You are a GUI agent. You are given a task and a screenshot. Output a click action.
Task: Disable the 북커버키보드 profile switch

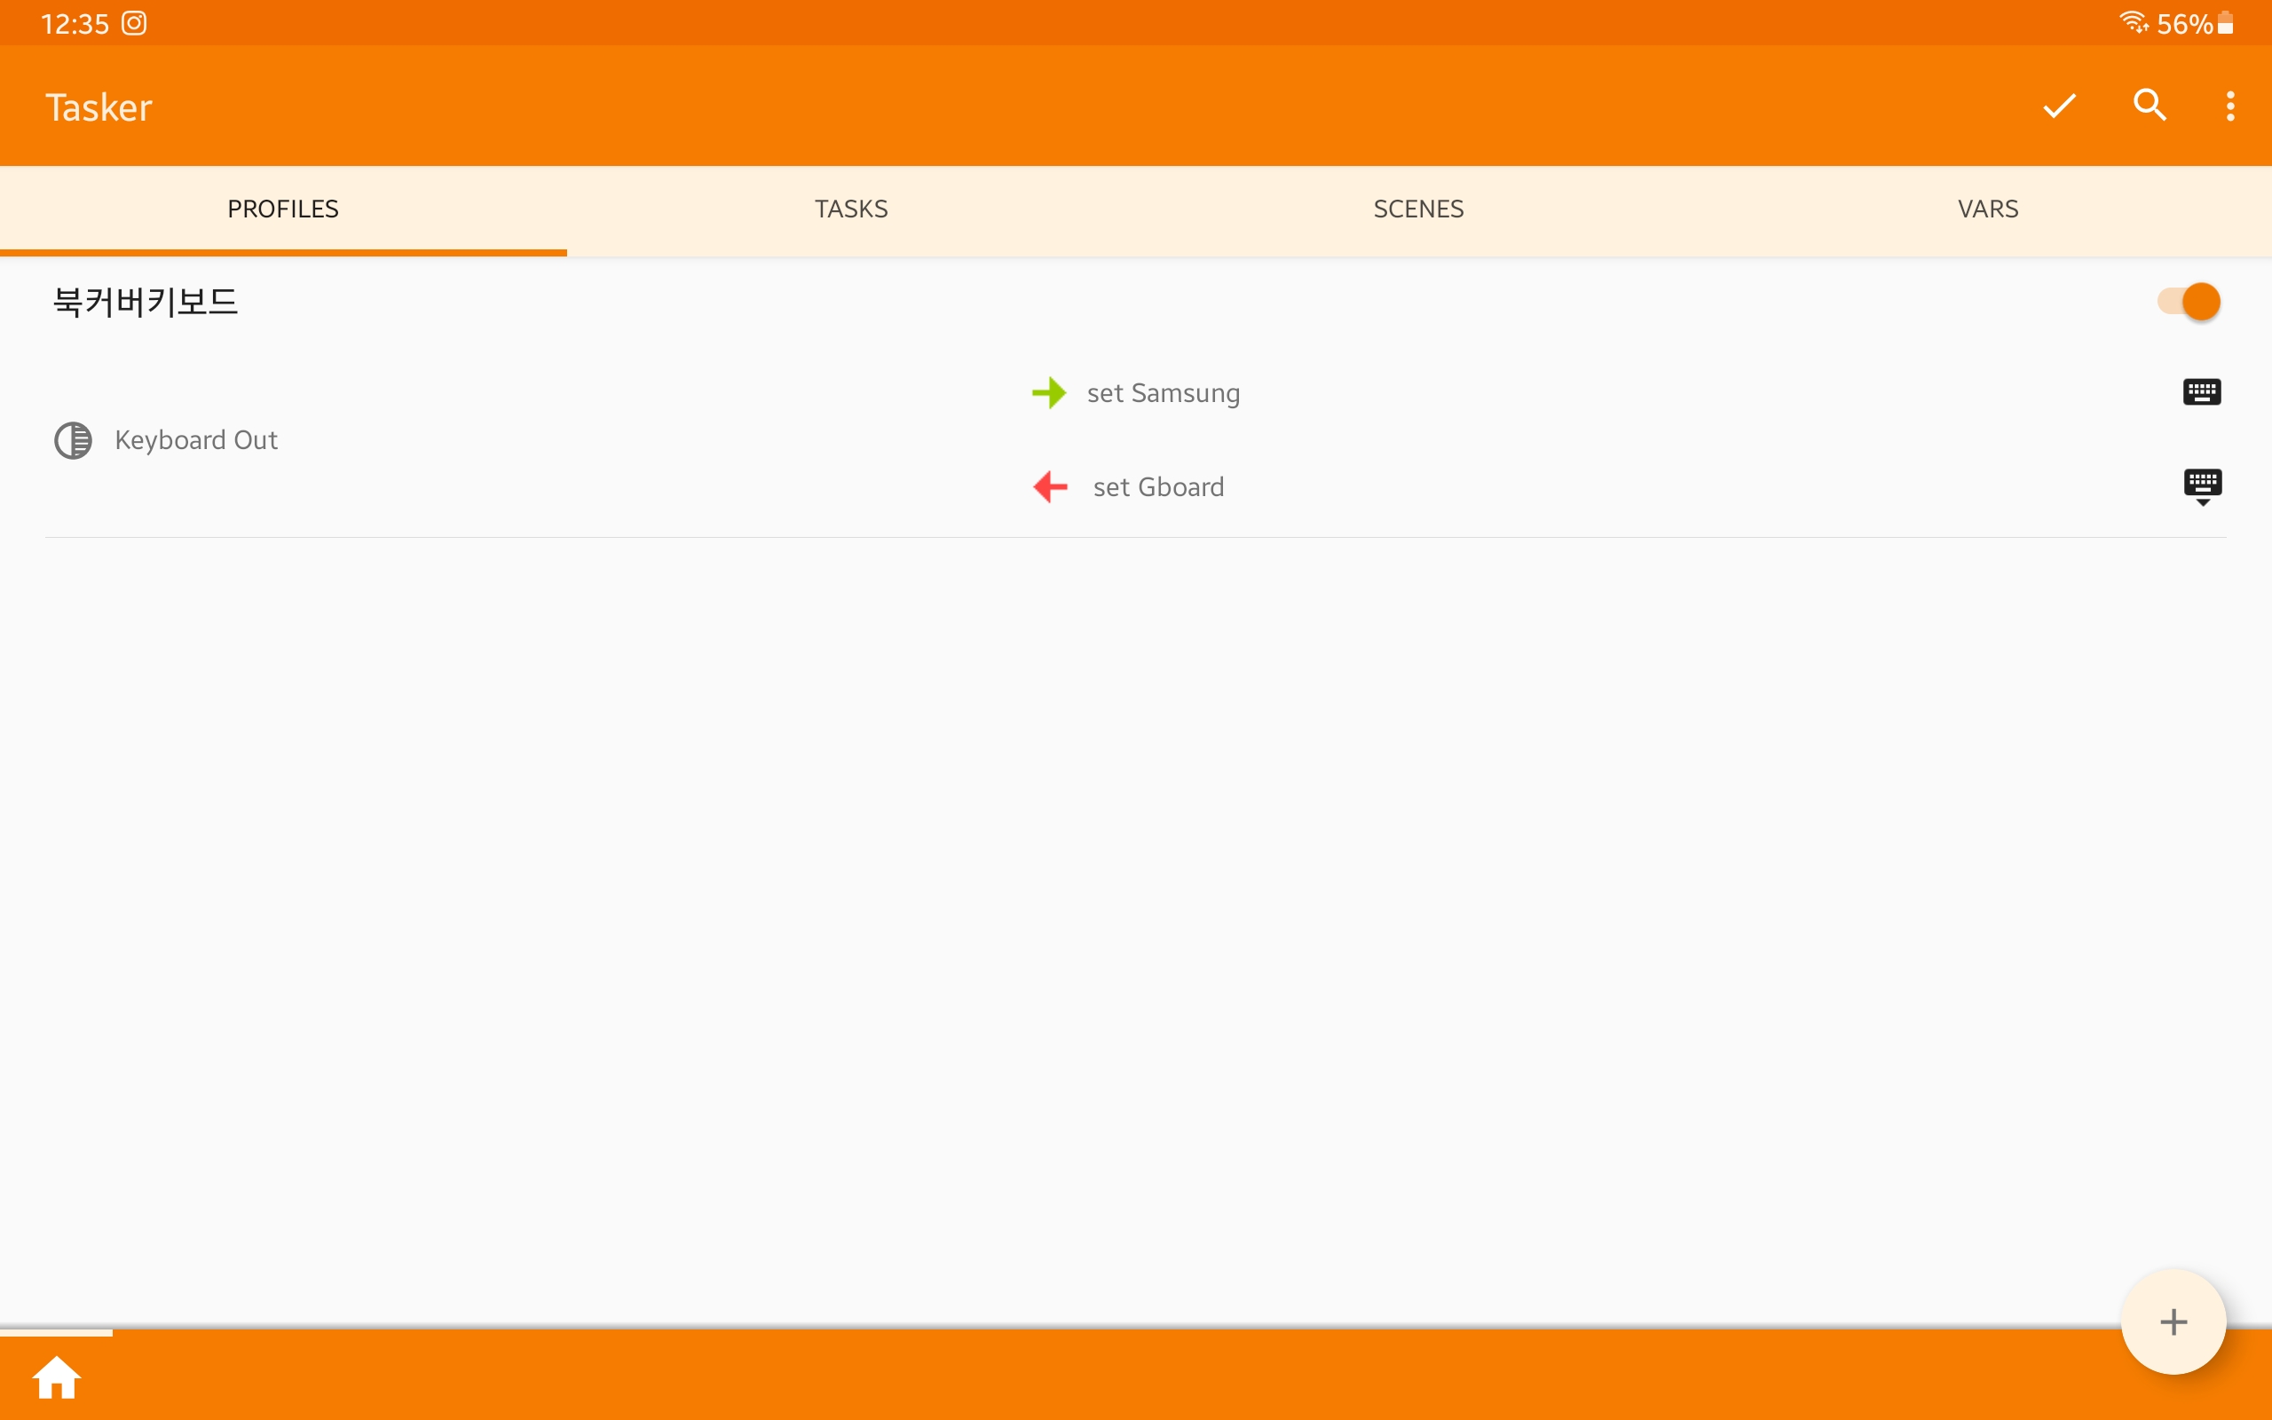coord(2189,302)
